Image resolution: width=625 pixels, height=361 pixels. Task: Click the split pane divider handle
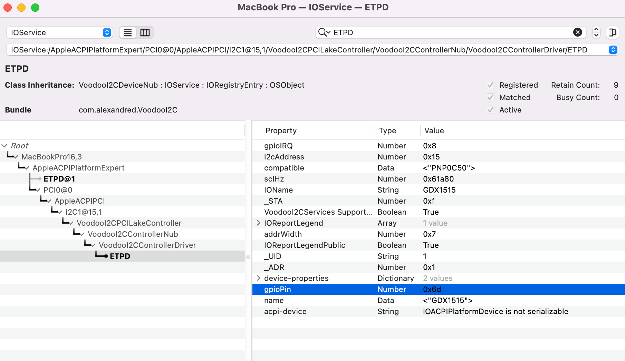pos(248,257)
